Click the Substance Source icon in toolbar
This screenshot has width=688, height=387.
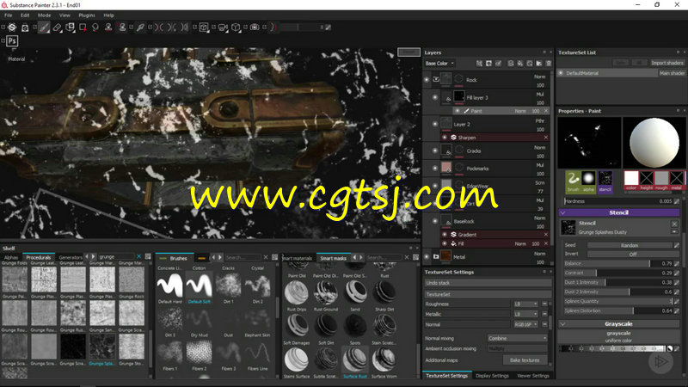(12, 28)
